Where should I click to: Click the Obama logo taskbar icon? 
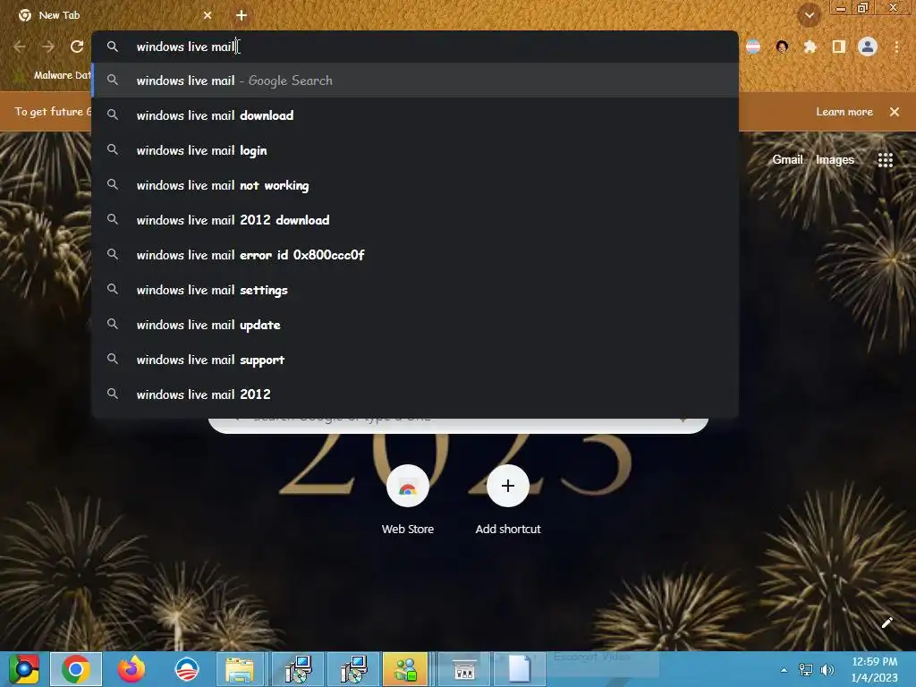click(187, 669)
